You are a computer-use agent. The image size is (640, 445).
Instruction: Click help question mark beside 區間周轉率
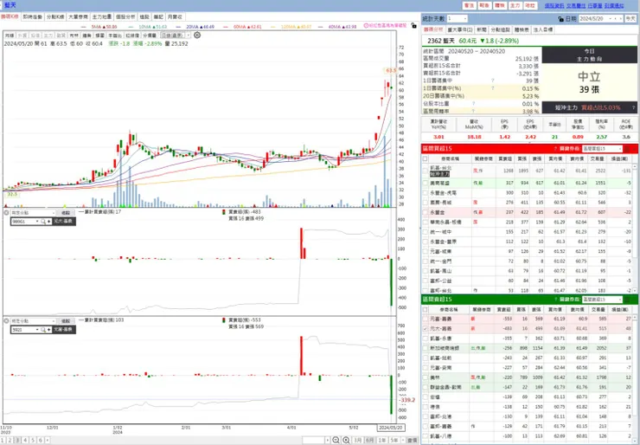(x=473, y=111)
